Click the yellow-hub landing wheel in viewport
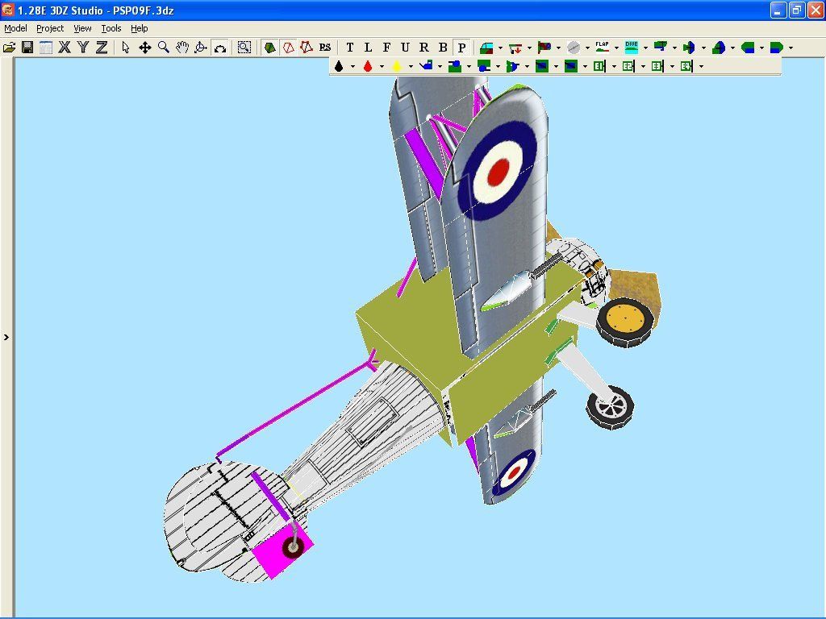 625,322
